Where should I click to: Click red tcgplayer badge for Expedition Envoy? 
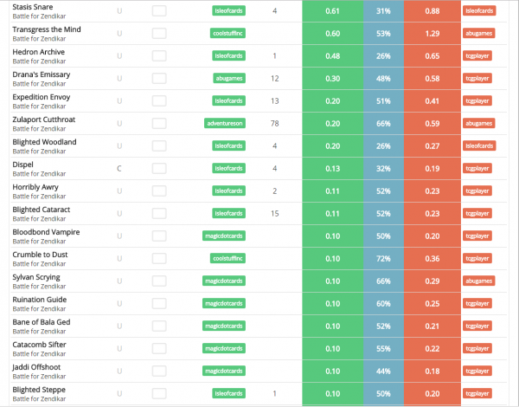click(x=478, y=101)
